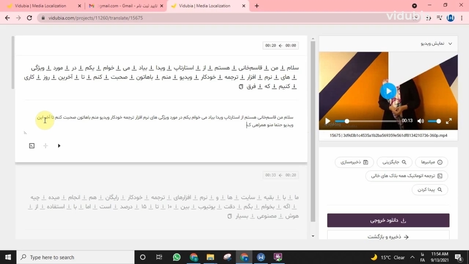Copy the first block's source text
This screenshot has width=469, height=264.
(241, 87)
